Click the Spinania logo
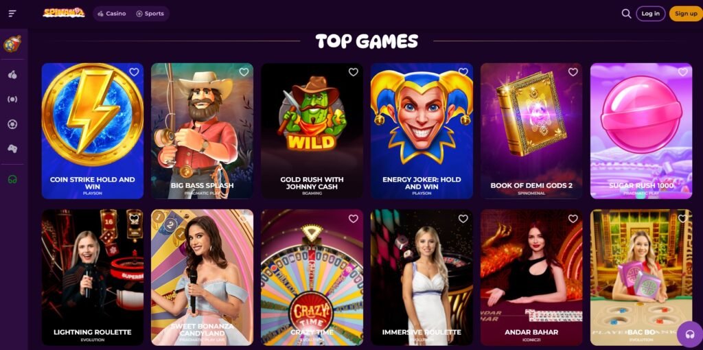703x350 pixels. coord(64,13)
